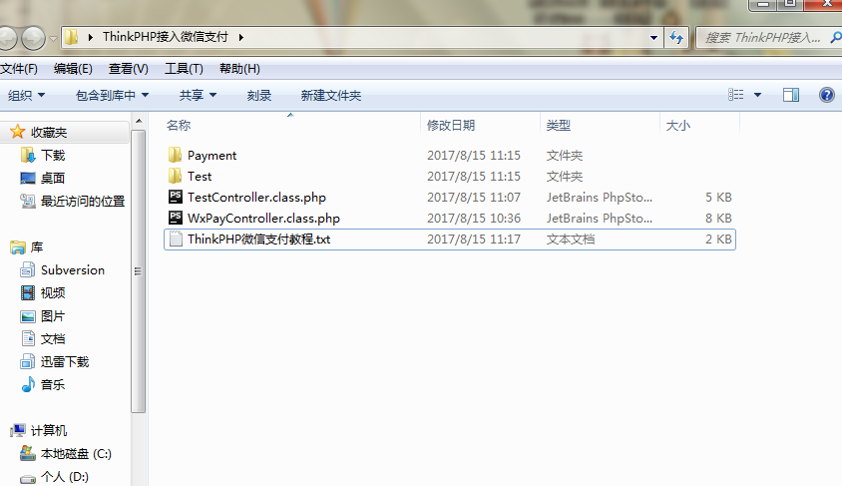Image resolution: width=842 pixels, height=486 pixels.
Task: Click the refresh icon beside the address bar
Action: pos(676,38)
